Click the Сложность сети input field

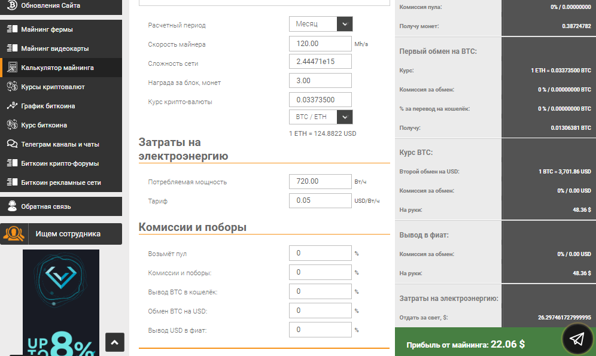320,62
